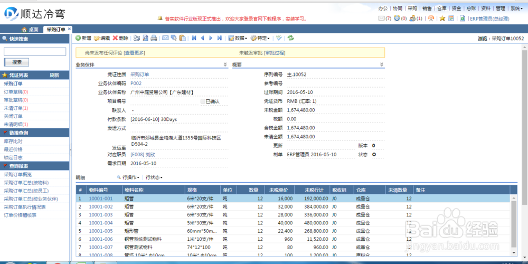Click the envelope email icon in toolbar
528x264 pixels.
pyautogui.click(x=165, y=38)
